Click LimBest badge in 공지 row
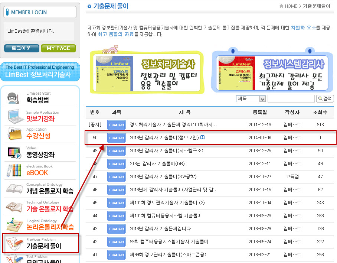The height and width of the screenshot is (263, 337). 117,125
